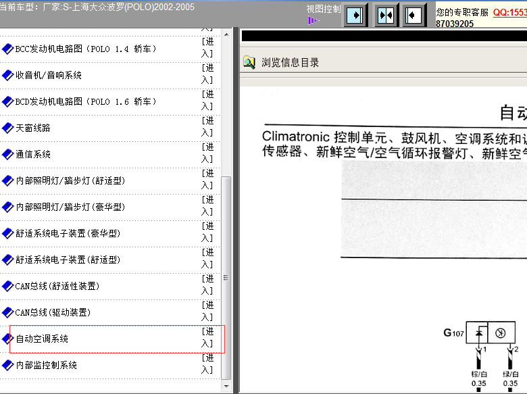Screen dimensions: 527x394
Task: Open [进入] for 通信系统
Action: coord(207,153)
